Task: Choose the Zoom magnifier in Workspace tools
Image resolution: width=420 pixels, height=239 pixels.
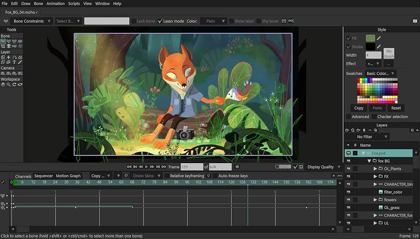Action: click(x=8, y=84)
